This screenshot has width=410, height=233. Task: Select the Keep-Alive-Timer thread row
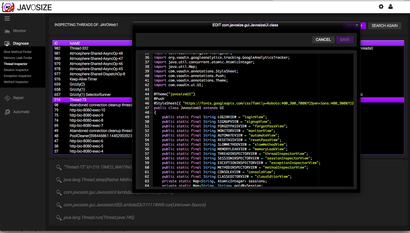pos(83,79)
